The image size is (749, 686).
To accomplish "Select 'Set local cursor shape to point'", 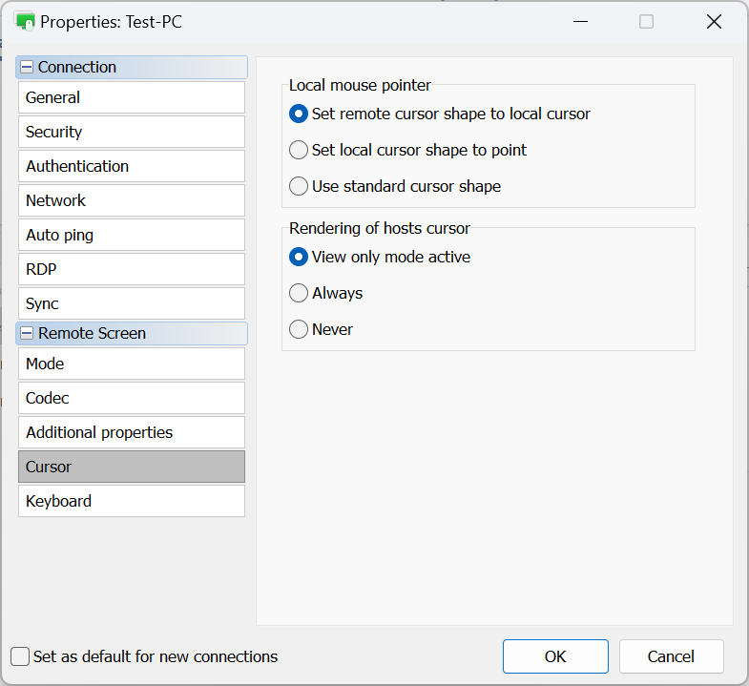I will click(x=299, y=150).
